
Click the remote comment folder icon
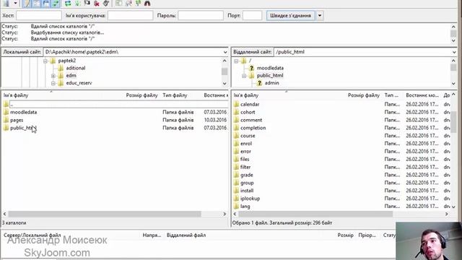click(236, 120)
